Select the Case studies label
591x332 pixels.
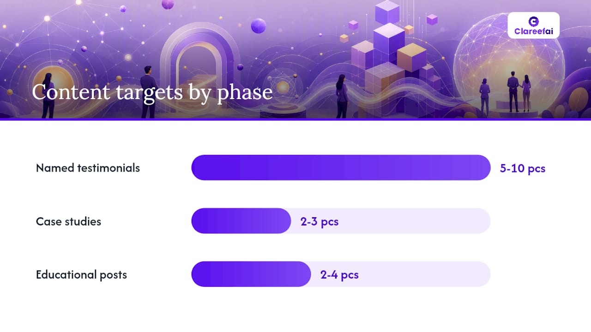coord(68,221)
